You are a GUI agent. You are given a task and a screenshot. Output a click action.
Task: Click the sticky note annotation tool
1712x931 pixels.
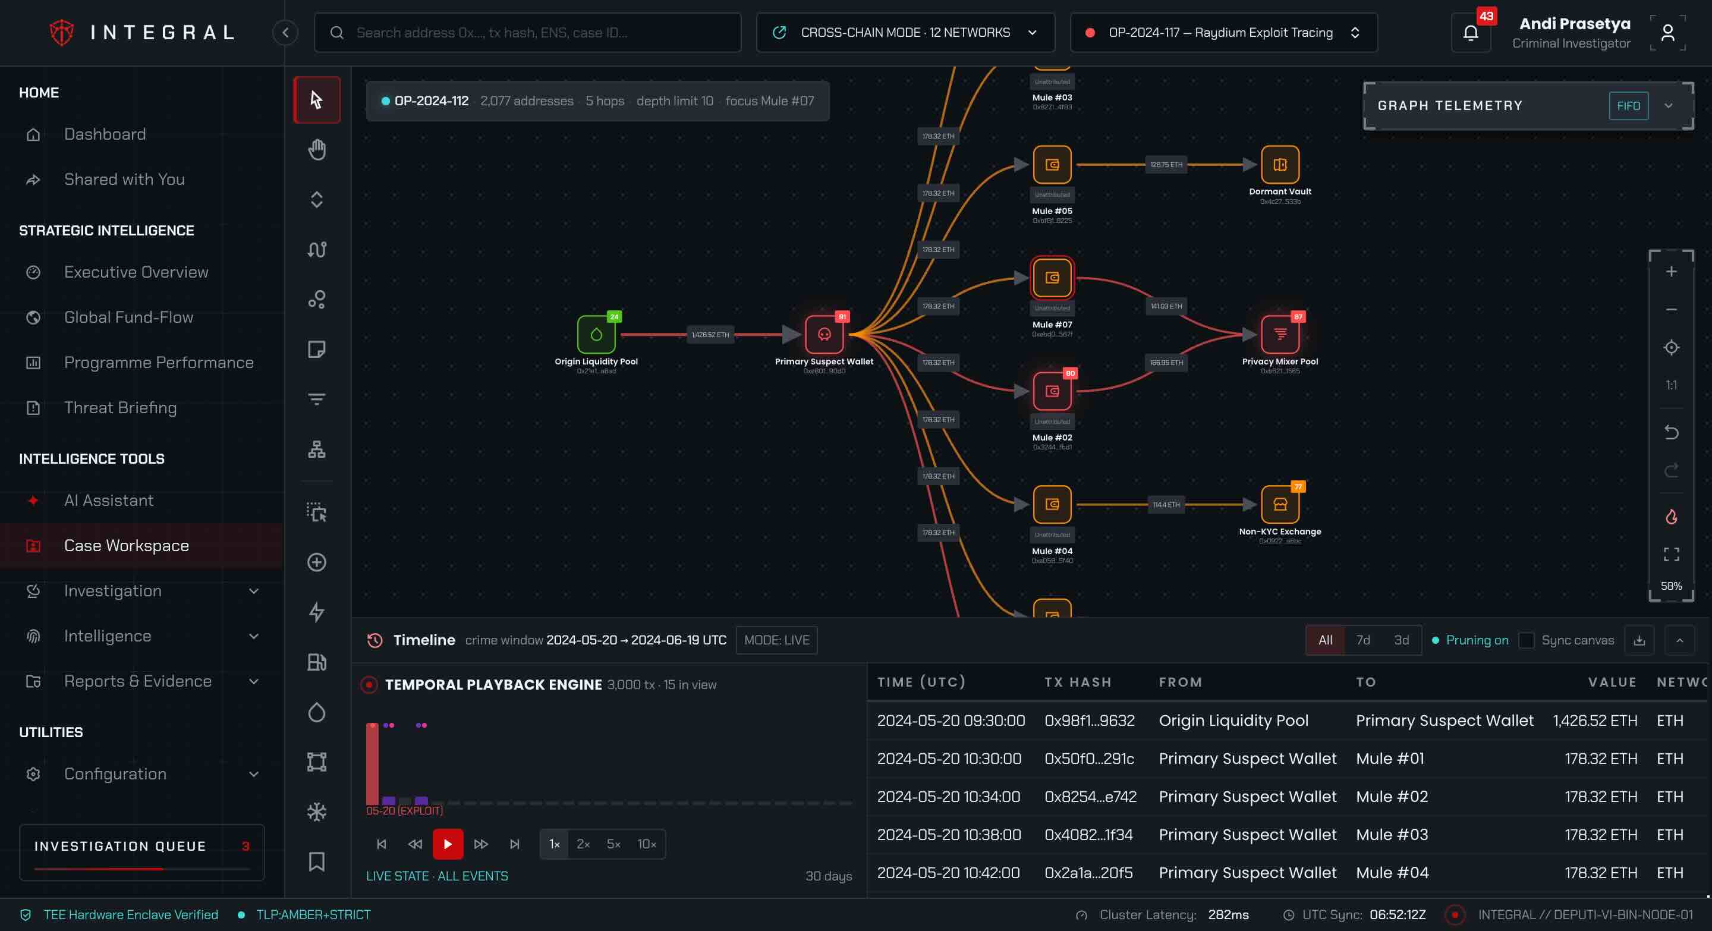click(x=316, y=349)
